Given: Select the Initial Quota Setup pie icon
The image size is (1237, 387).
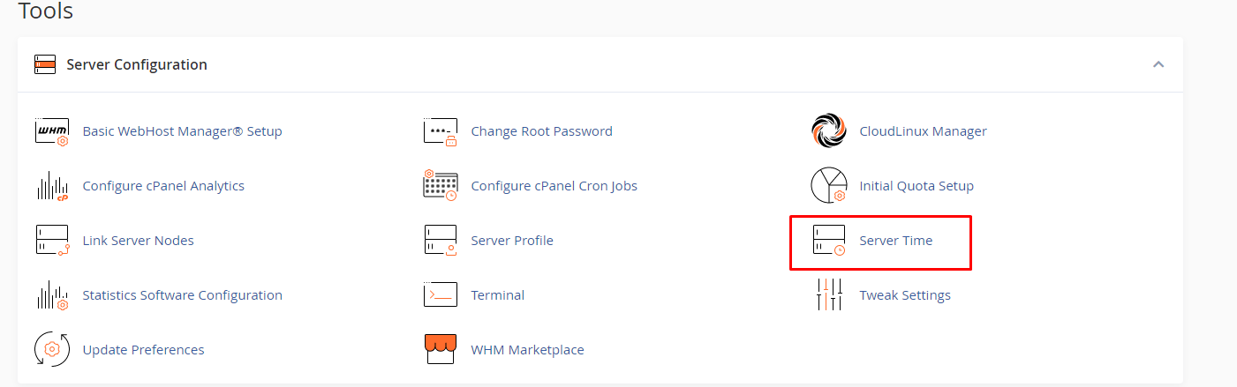Looking at the screenshot, I should (828, 185).
